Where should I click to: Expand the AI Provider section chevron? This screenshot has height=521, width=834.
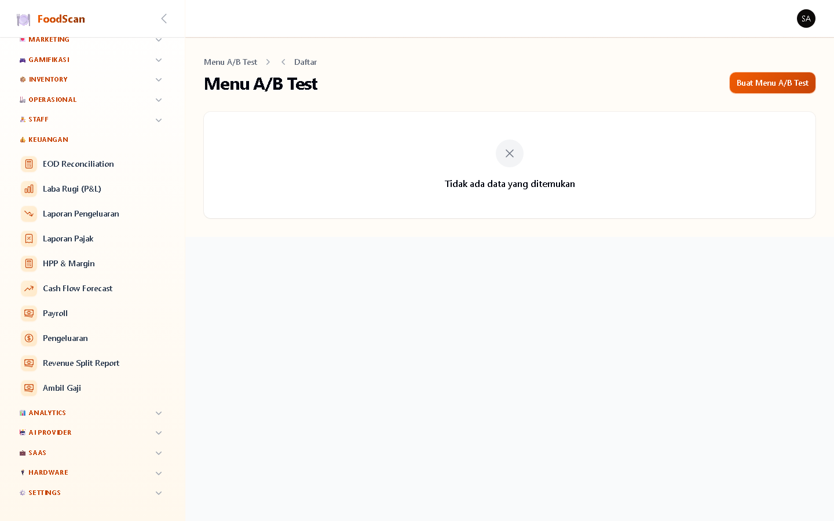click(159, 433)
